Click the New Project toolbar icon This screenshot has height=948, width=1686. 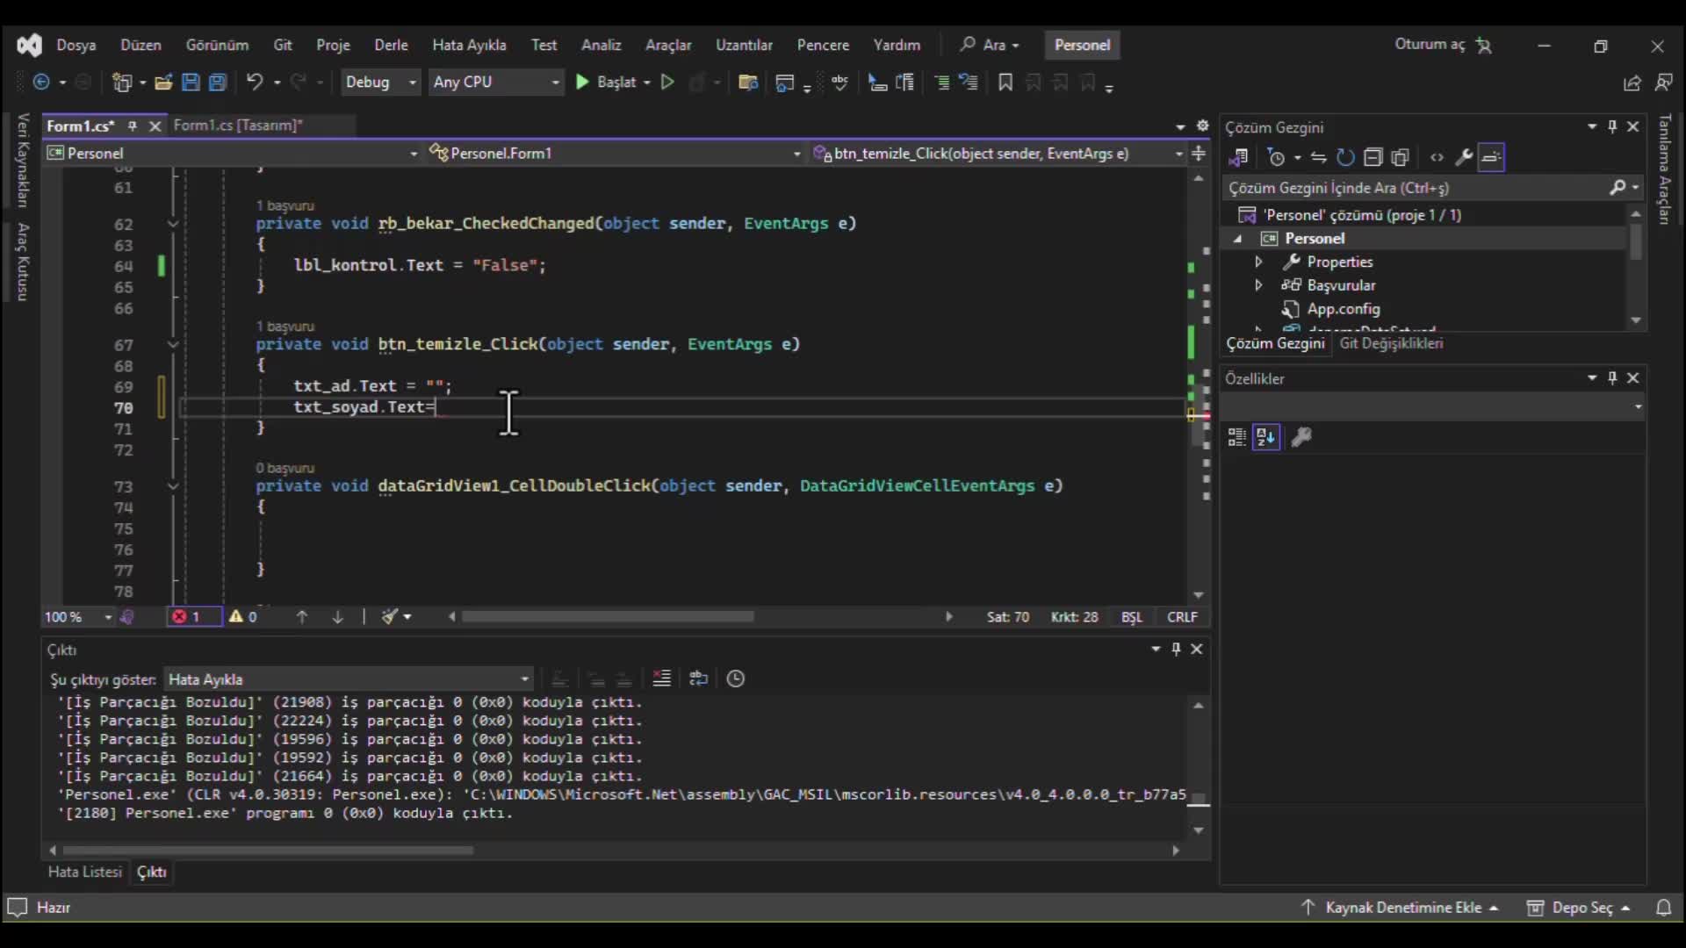click(x=122, y=83)
